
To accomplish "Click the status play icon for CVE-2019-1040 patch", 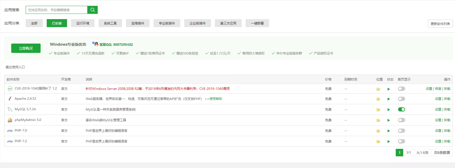I will (x=389, y=89).
